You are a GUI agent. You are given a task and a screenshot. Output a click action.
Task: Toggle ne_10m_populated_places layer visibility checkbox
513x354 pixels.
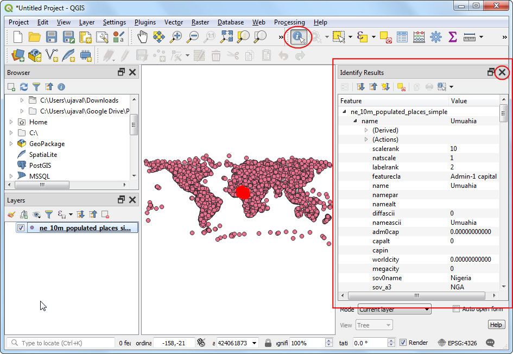21,228
